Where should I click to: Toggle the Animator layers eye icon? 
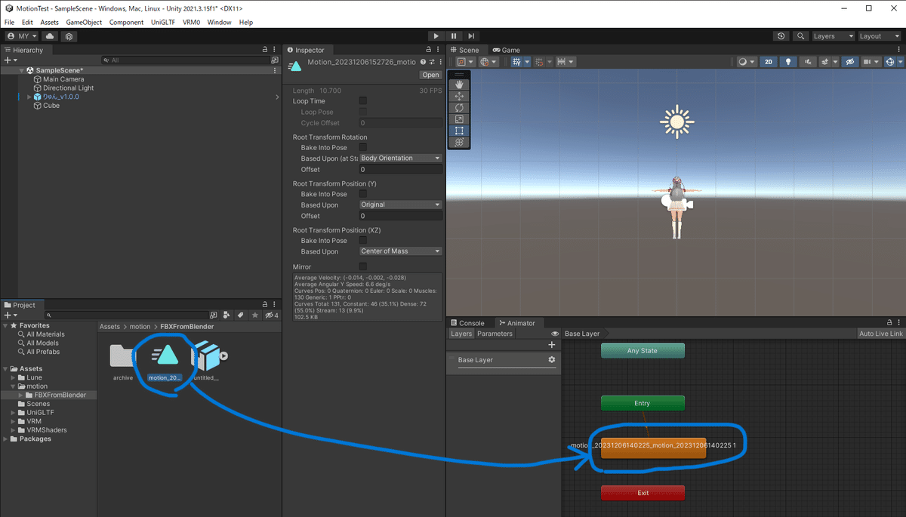click(x=555, y=334)
